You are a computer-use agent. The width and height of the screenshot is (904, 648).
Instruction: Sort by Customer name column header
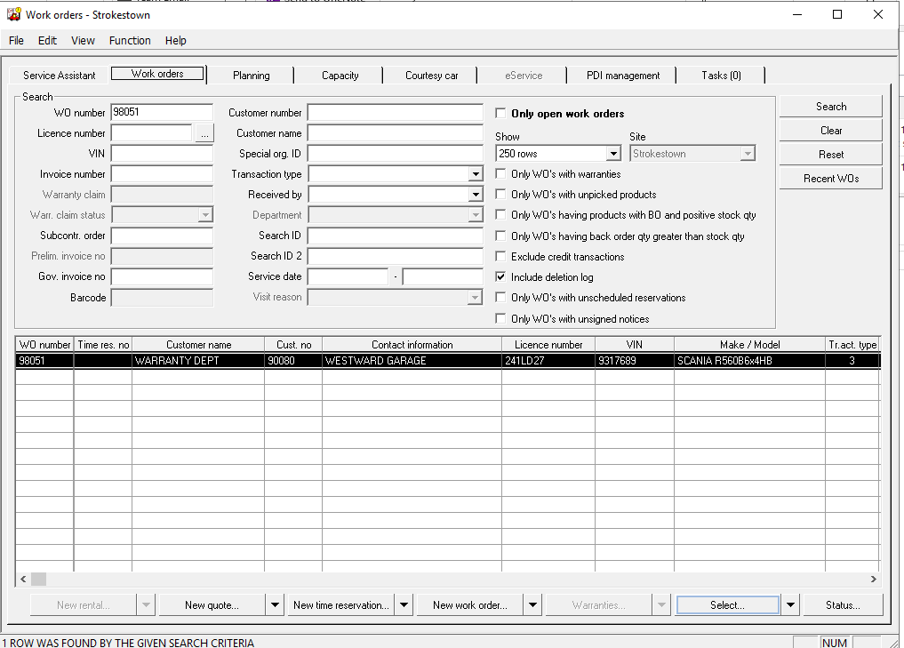(198, 345)
